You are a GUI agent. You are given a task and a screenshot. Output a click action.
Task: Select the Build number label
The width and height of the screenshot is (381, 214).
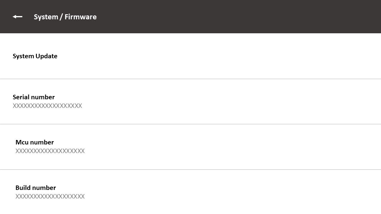[36, 188]
